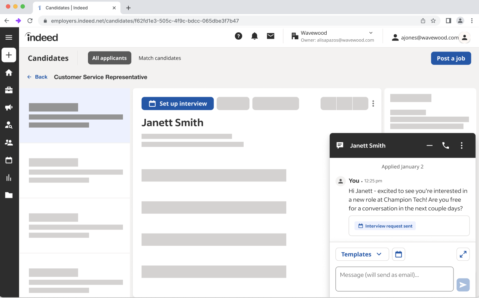Open the notifications bell

pyautogui.click(x=254, y=36)
